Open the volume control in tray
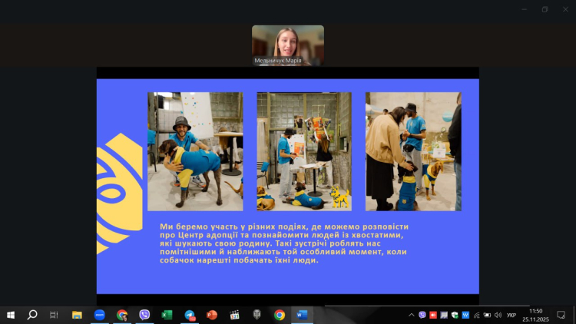The height and width of the screenshot is (324, 576). tap(498, 315)
